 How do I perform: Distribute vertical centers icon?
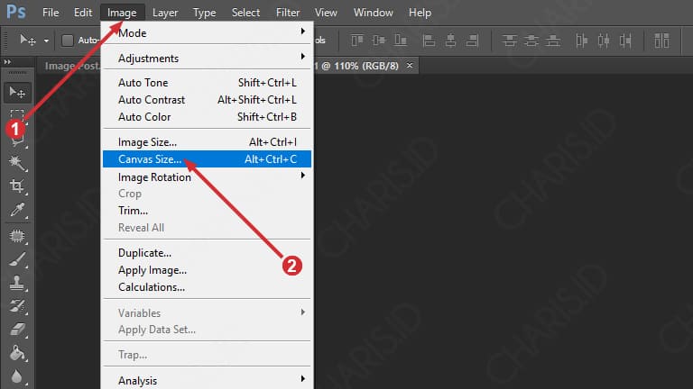531,41
